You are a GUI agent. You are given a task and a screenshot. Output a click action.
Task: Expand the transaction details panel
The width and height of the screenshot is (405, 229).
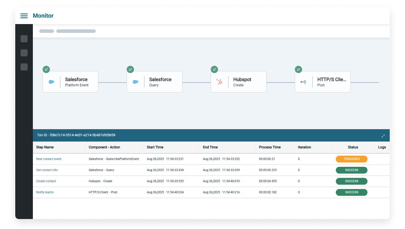pyautogui.click(x=383, y=136)
